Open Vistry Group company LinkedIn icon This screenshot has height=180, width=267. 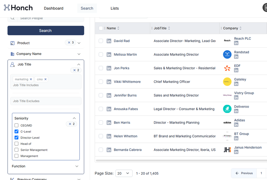(x=236, y=98)
